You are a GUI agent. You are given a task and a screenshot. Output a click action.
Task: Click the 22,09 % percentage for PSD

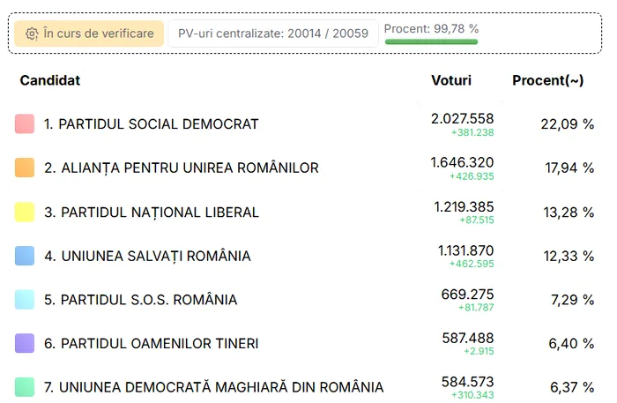pos(567,124)
